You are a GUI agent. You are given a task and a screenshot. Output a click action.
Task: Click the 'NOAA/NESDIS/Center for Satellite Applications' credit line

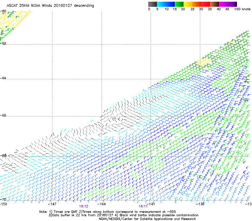(147, 219)
